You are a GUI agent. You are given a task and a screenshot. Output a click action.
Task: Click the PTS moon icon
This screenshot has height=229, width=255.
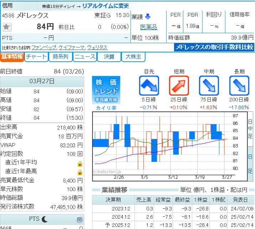(45, 219)
